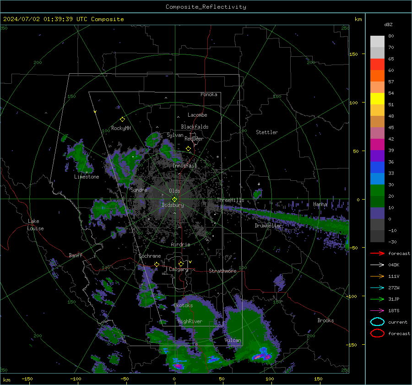Click the dBZ legend heading
Viewport: 412px width, 385px height.
(x=388, y=24)
